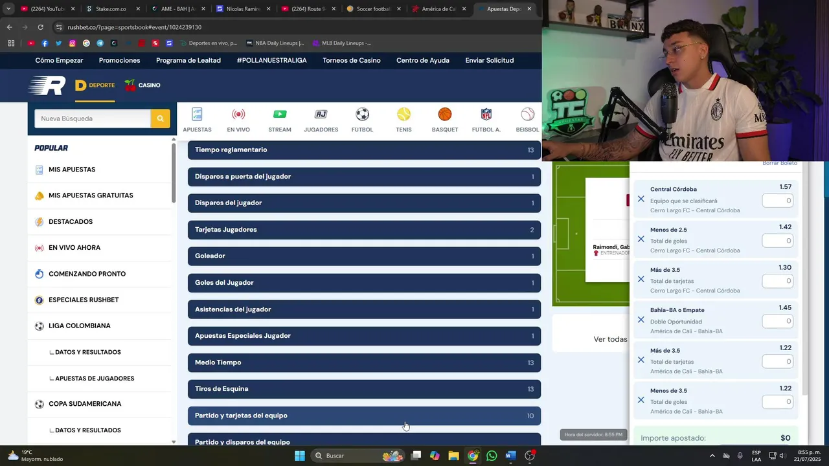Open the Enviar Solicitud link
Viewport: 829px width, 466px height.
490,60
